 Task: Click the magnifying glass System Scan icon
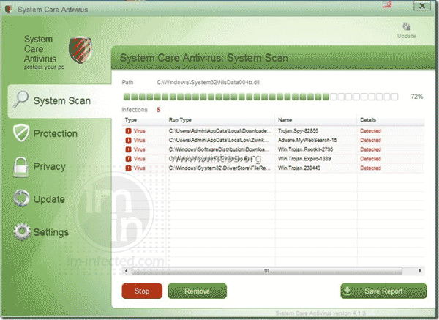pos(21,99)
